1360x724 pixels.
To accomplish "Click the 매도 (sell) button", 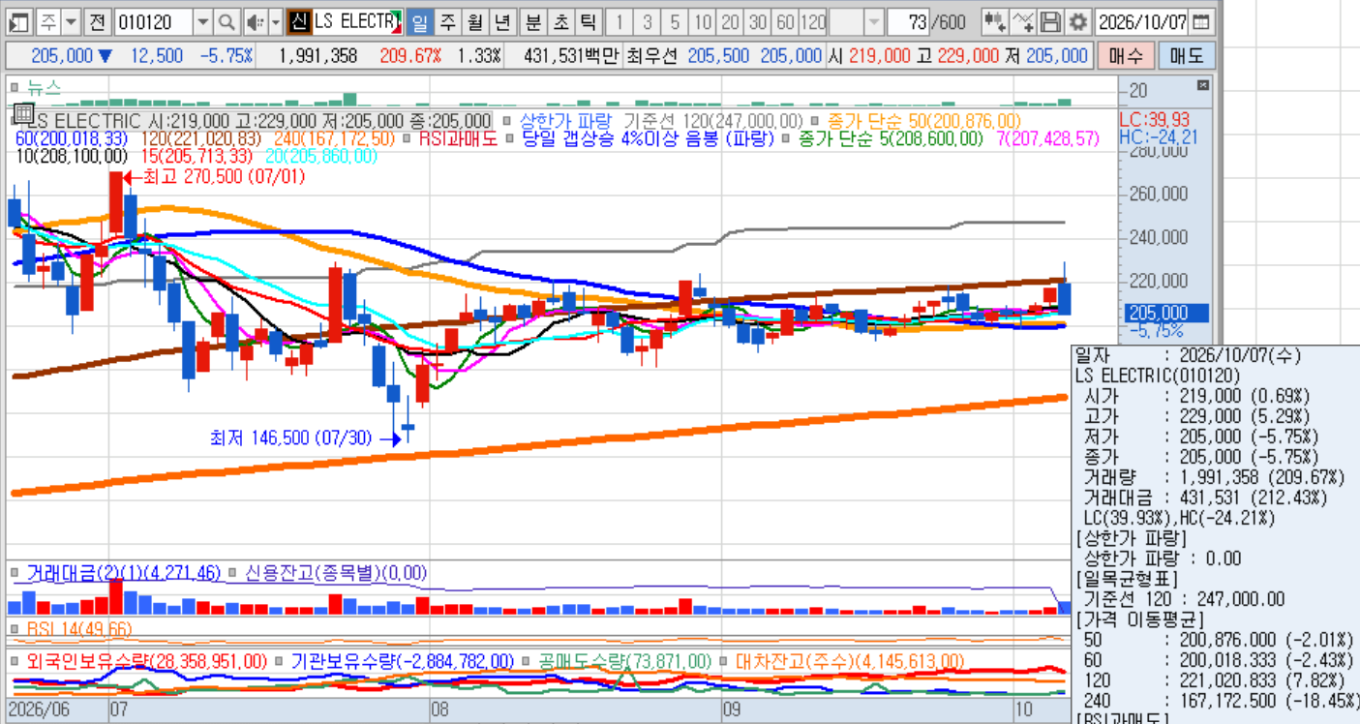I will point(1187,56).
